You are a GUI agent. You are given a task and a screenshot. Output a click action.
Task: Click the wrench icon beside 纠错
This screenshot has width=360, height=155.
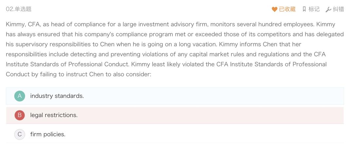[328, 9]
